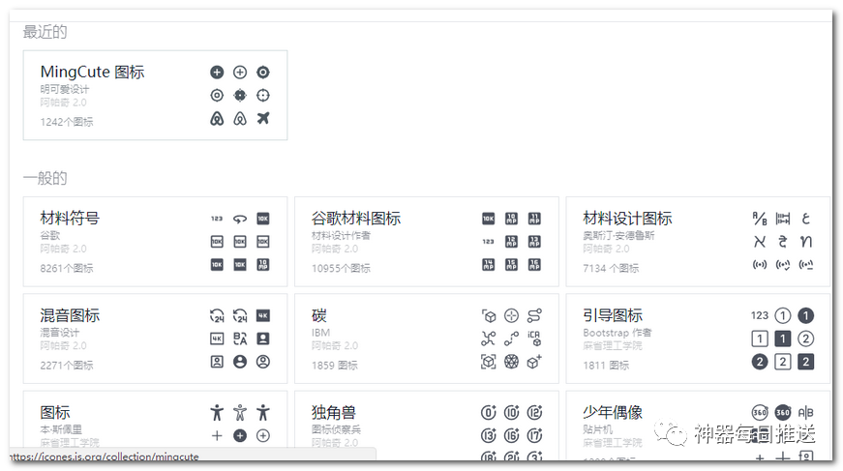The image size is (843, 471).
Task: Open the MingCute 图标 collection card
Action: click(x=155, y=95)
